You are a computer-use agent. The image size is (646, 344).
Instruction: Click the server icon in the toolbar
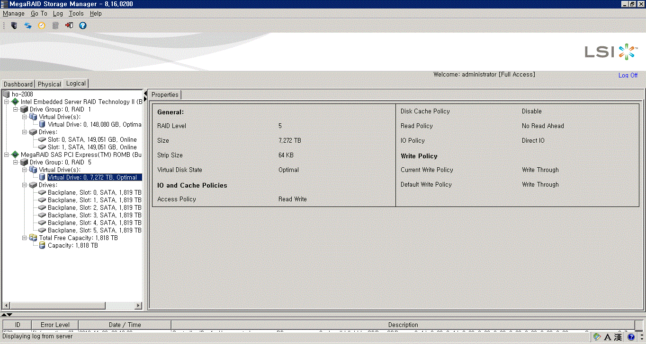14,26
